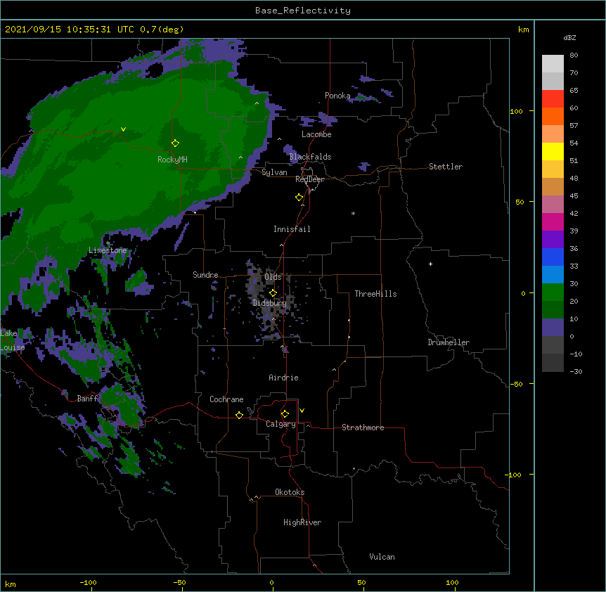Viewport: 606px width, 592px height.
Task: Pick the orange 57-60 dBZ legend swatch
Action: coord(553,116)
